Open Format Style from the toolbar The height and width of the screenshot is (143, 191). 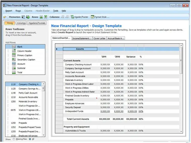click(x=100, y=17)
